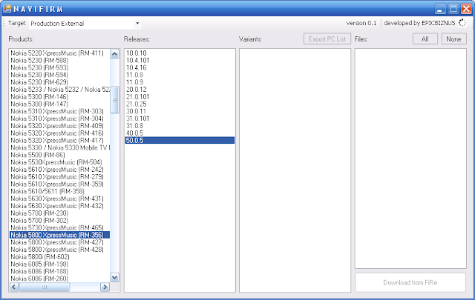Click the loading spinner icon near EPICBIZNUS

point(462,23)
